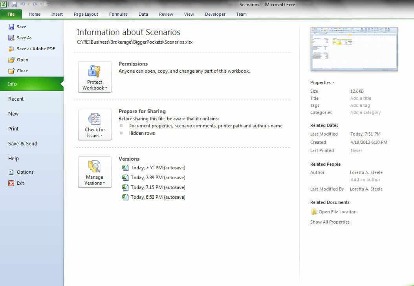Click the Created date 4/18/2013 value
This screenshot has width=414, height=286.
[369, 142]
